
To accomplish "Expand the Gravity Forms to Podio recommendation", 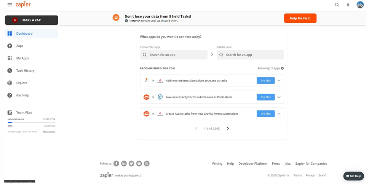I will point(279,97).
